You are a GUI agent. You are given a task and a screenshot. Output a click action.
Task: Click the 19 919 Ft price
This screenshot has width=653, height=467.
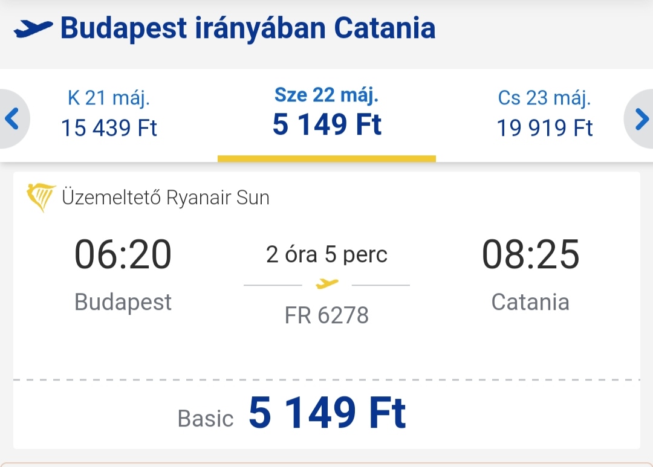click(x=545, y=128)
